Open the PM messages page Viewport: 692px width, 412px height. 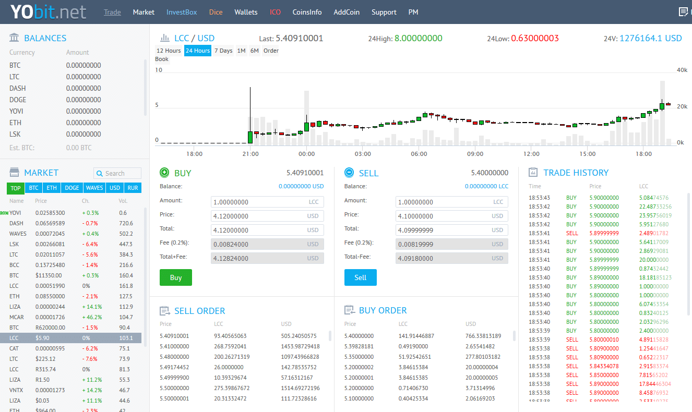click(x=413, y=12)
